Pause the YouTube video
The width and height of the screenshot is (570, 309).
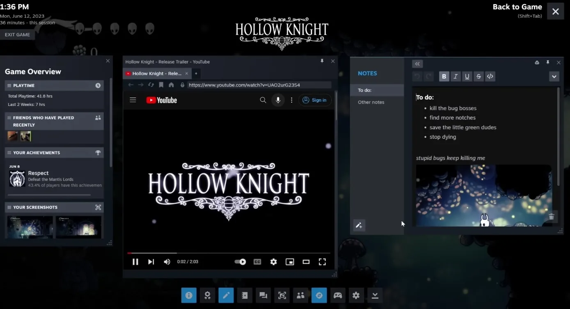click(x=135, y=262)
